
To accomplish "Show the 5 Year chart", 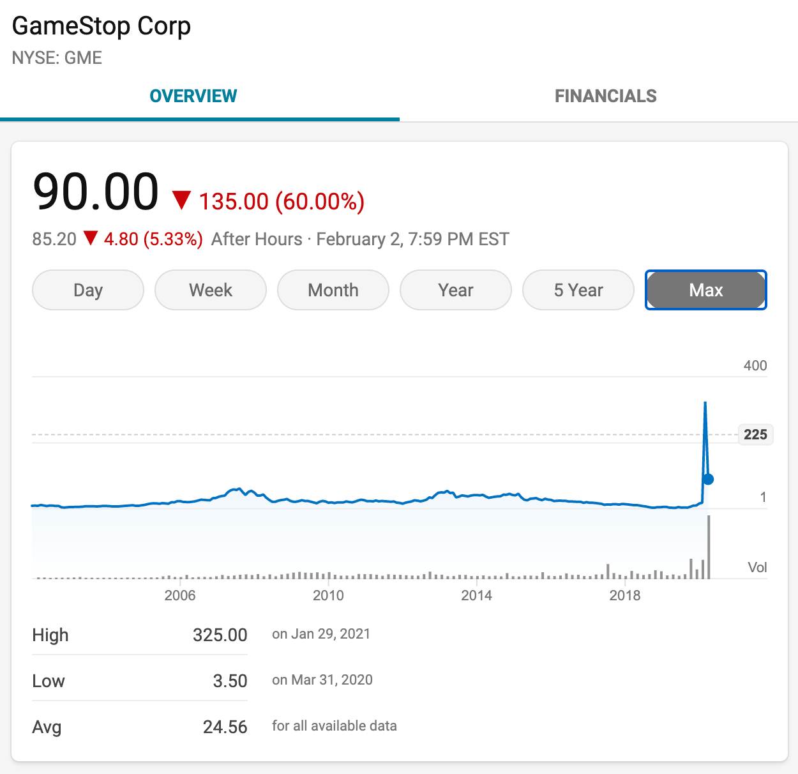I will 578,290.
